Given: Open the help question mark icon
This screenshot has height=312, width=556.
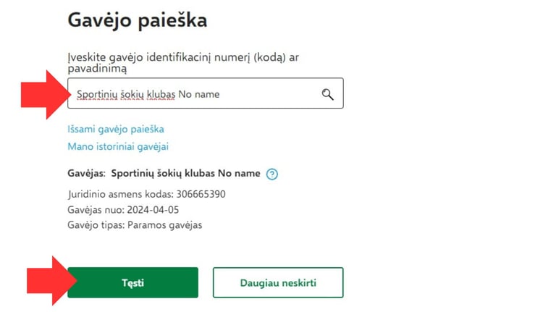Looking at the screenshot, I should tap(272, 174).
